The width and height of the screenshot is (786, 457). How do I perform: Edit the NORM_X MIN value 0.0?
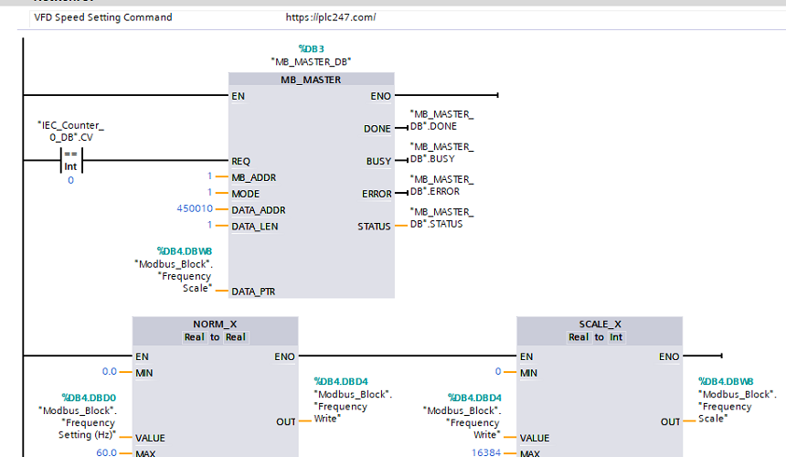tap(110, 371)
